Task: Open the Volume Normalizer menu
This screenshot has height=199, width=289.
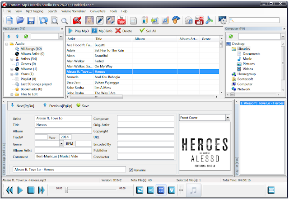Action: pyautogui.click(x=73, y=11)
